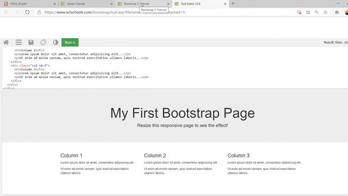Click the W3Schools home icon

[6, 42]
